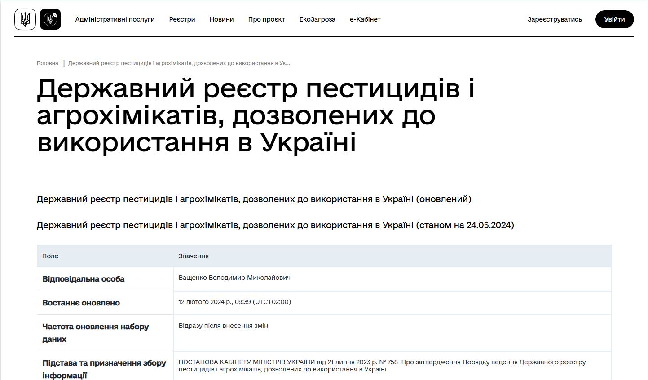Click the ПОСТАНОВА КАБІНЕТУ МІНІСТРІВ text cell
The height and width of the screenshot is (380, 648).
pyautogui.click(x=382, y=366)
